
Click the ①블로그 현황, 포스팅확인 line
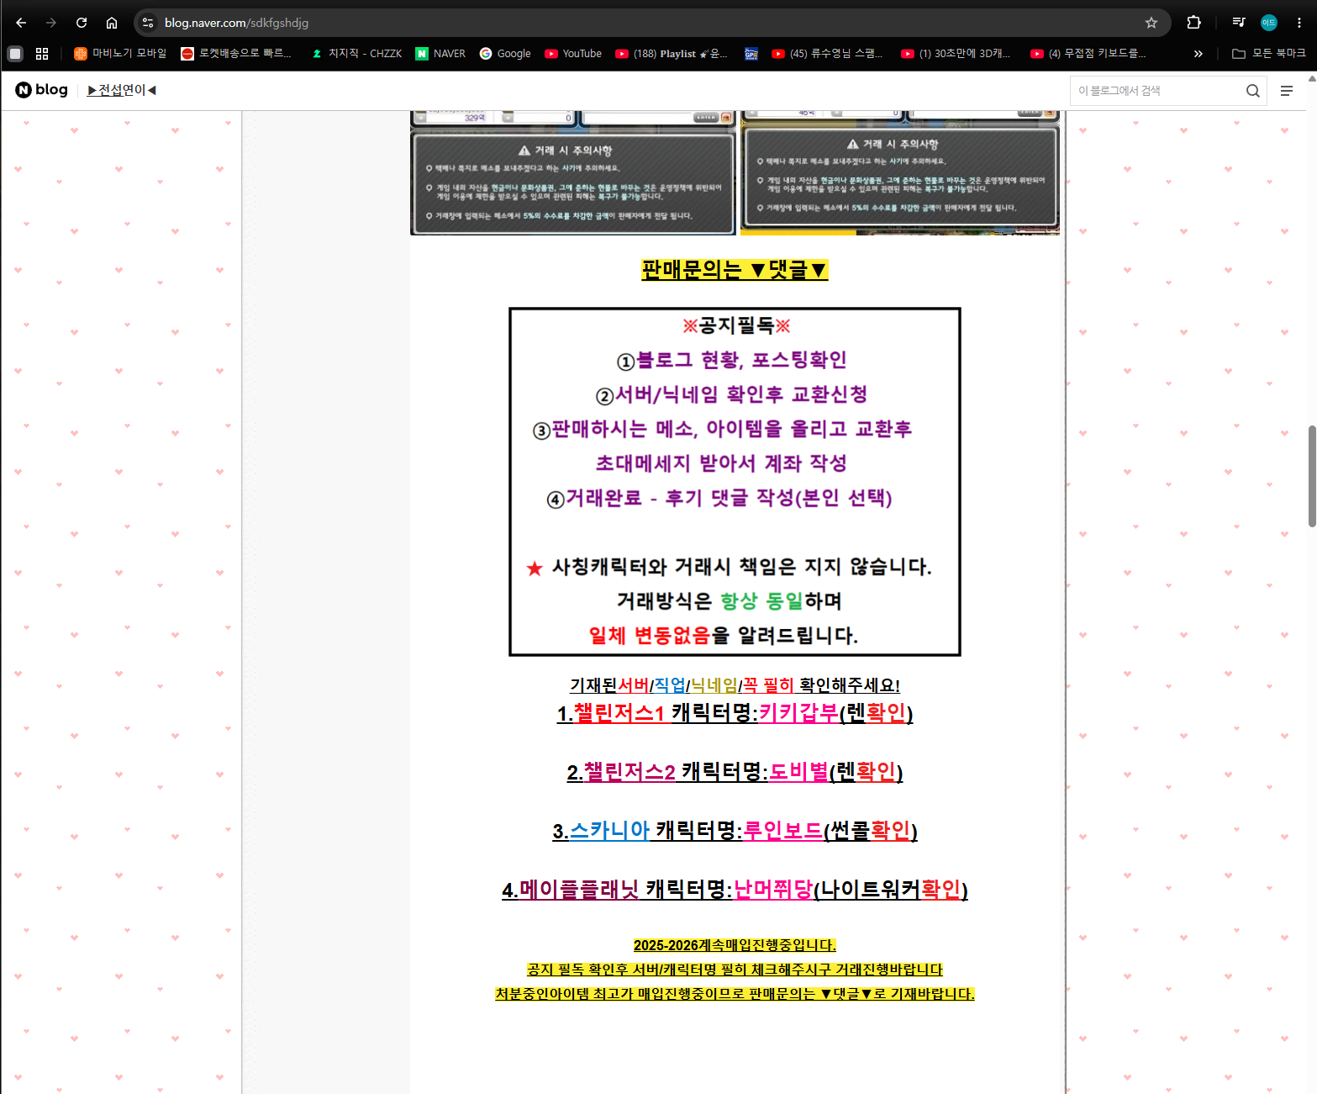732,361
